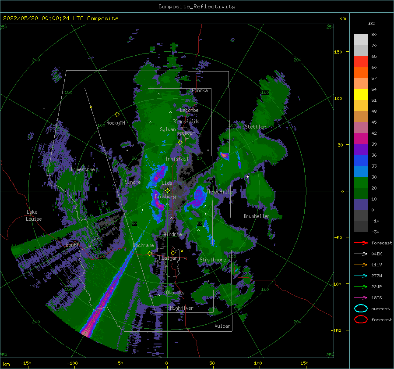Screen dimensions: 394x369
Task: Click the Lake Louise label
Action: [x=34, y=215]
